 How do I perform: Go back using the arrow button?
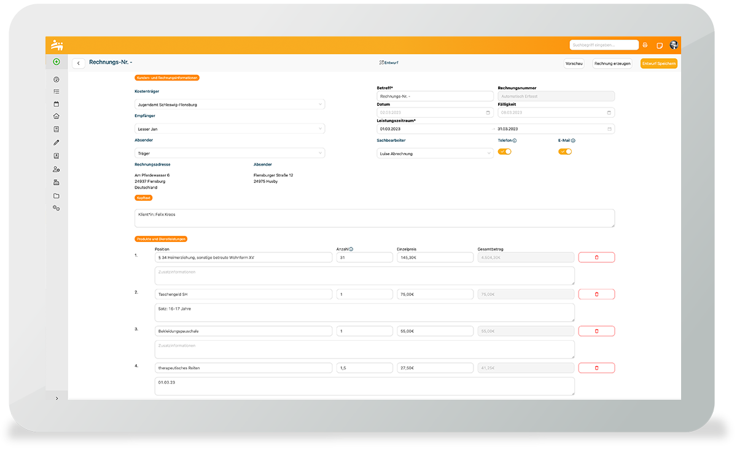pos(79,63)
